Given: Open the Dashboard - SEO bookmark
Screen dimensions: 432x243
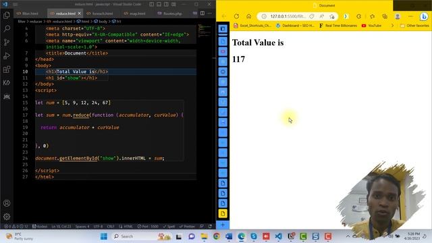Looking at the screenshot, I should (295, 26).
